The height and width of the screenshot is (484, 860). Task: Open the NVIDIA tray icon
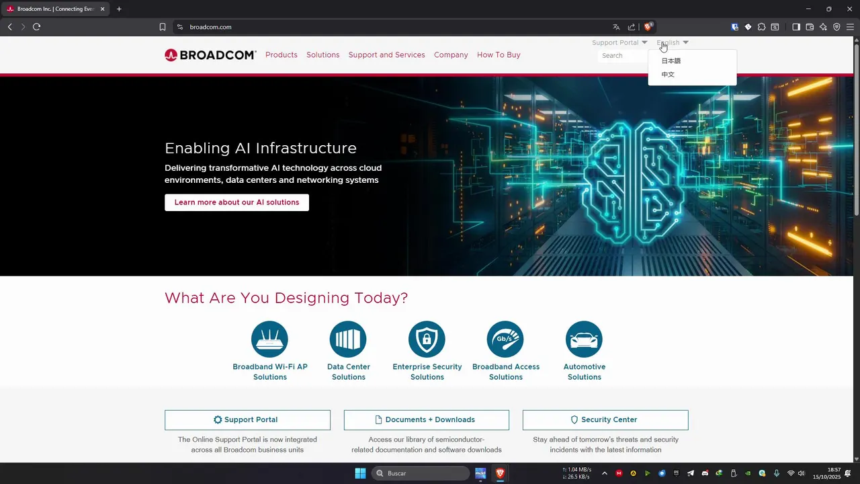coord(748,473)
